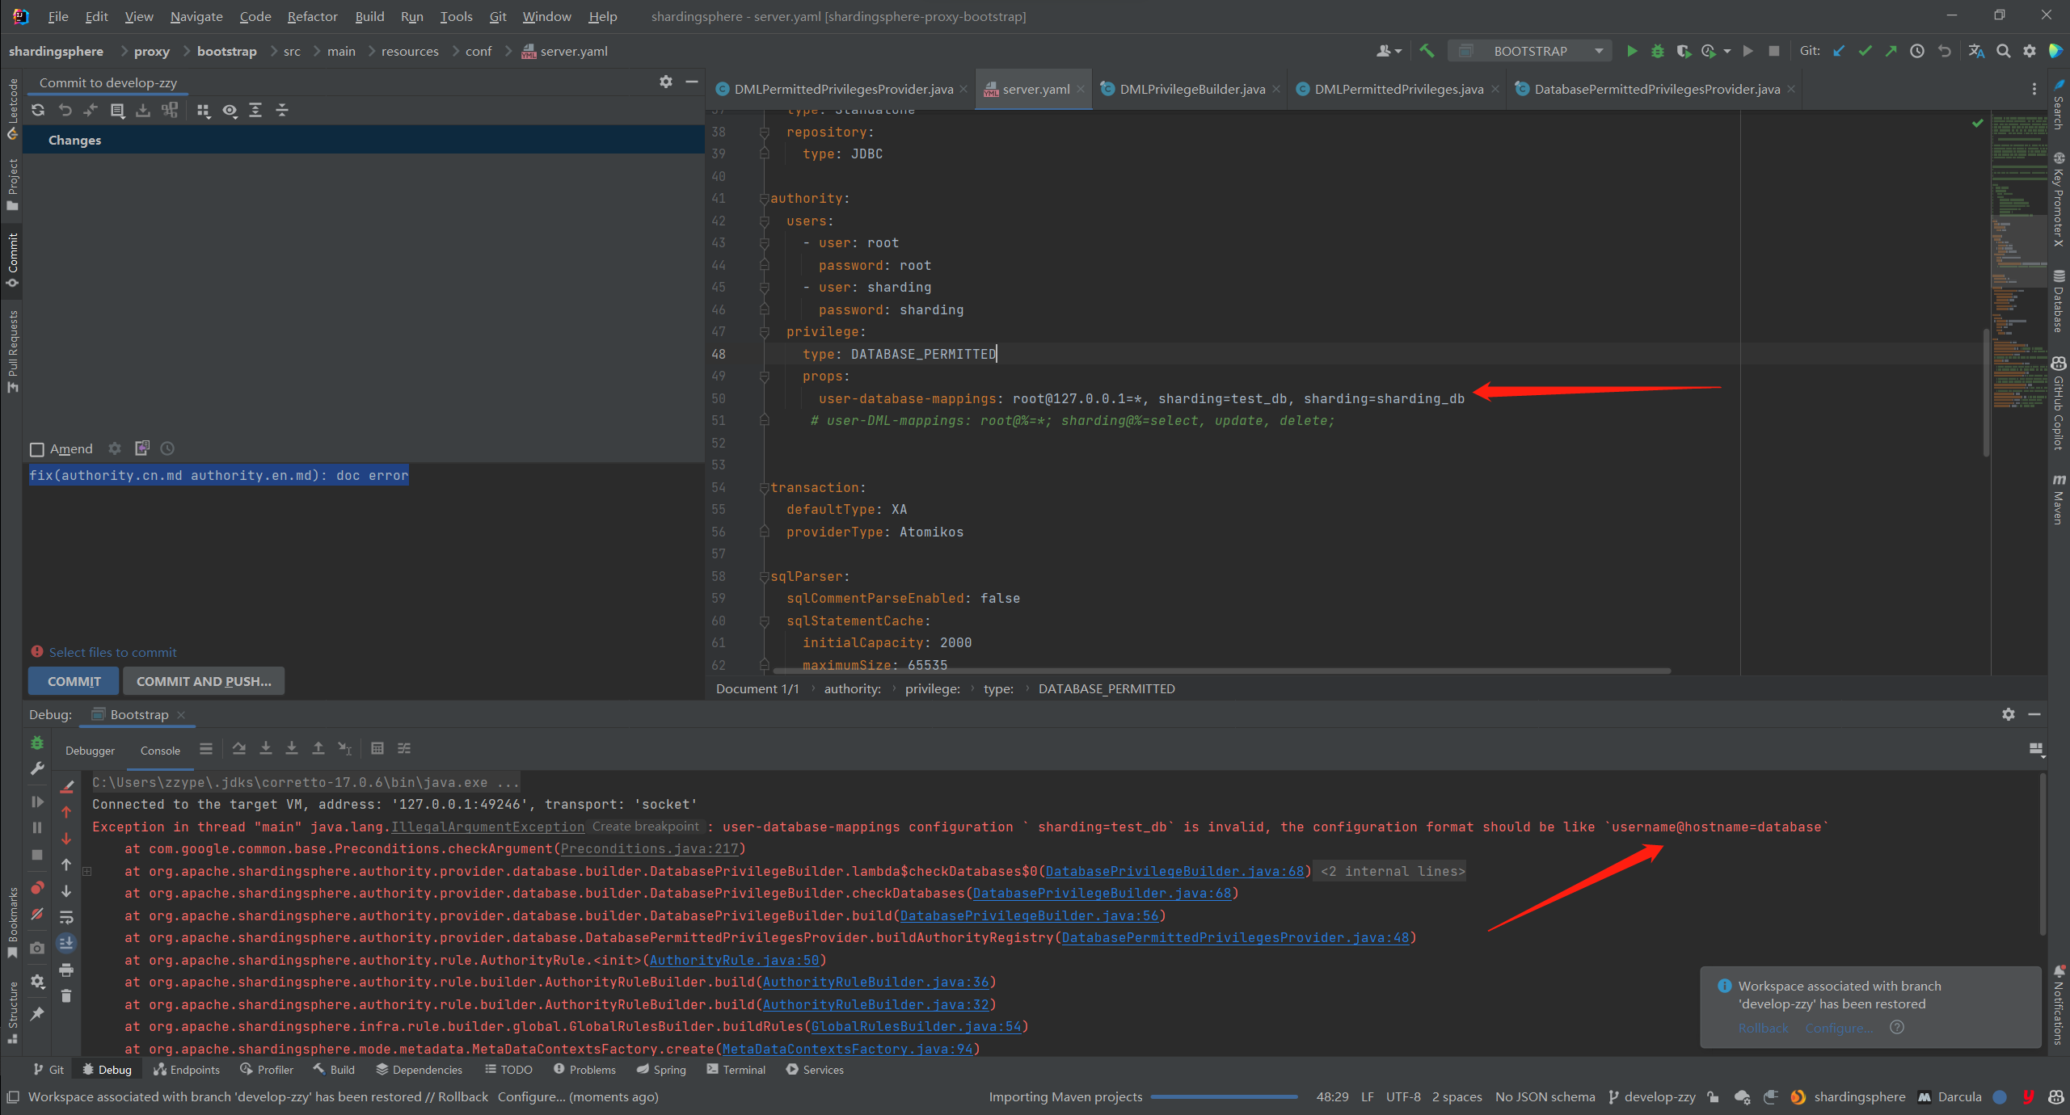2070x1115 pixels.
Task: Click the green Run button in toolbar
Action: coord(1631,51)
